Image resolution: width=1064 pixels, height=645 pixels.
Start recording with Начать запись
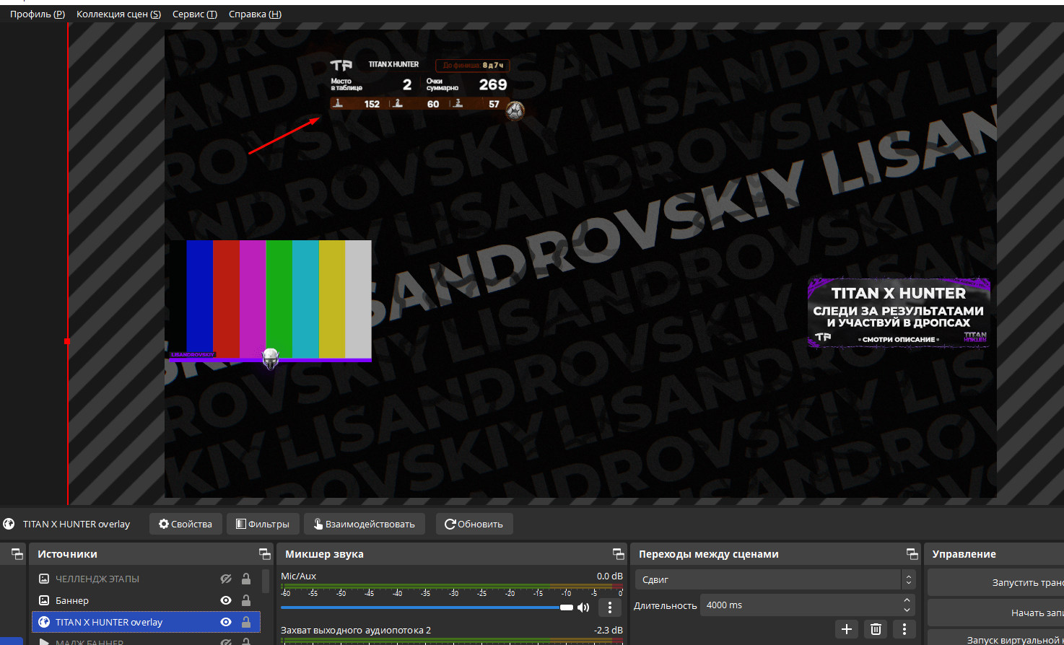(996, 613)
